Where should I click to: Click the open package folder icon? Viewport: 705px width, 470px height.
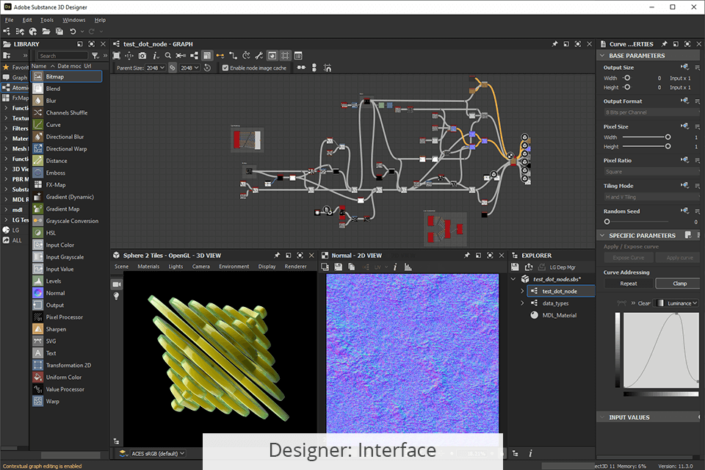coord(46,32)
